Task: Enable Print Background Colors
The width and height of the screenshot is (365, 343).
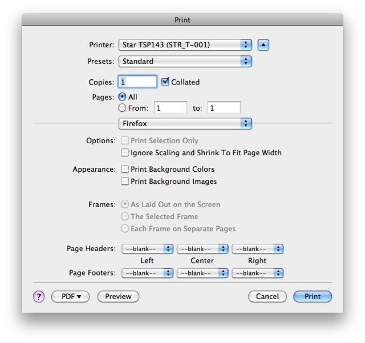Action: pyautogui.click(x=125, y=169)
